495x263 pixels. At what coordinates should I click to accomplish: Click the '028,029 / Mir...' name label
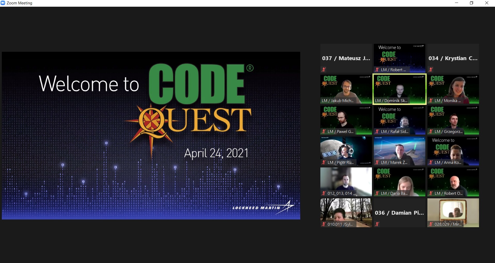pos(448,224)
